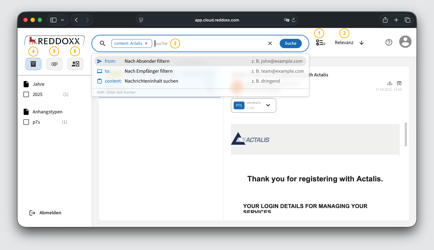Open the archive box view icon
The height and width of the screenshot is (250, 434).
33,64
